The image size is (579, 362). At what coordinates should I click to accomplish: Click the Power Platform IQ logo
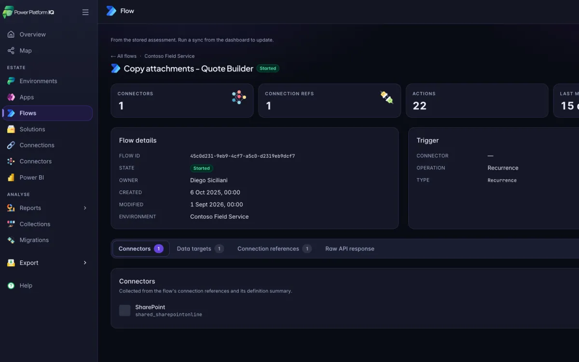click(x=28, y=12)
